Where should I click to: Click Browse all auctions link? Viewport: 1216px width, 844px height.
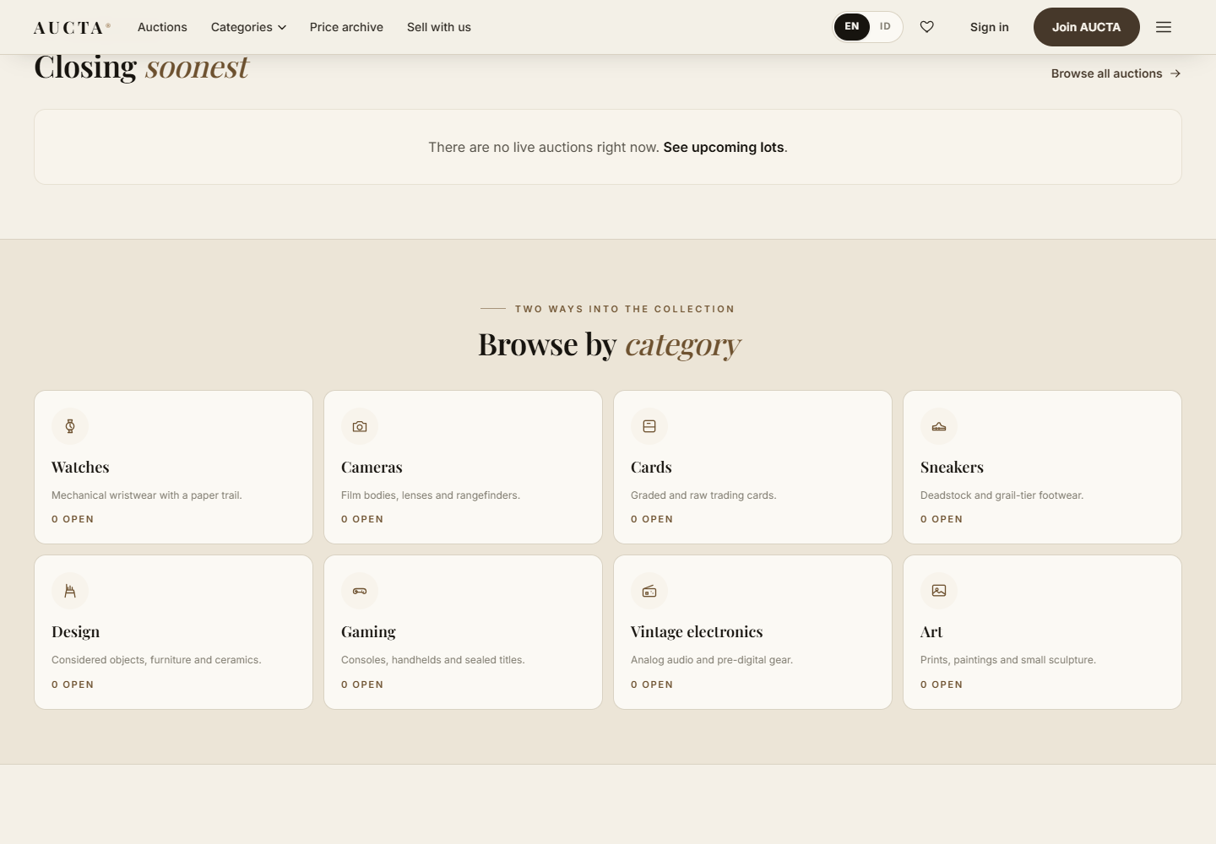click(1116, 73)
